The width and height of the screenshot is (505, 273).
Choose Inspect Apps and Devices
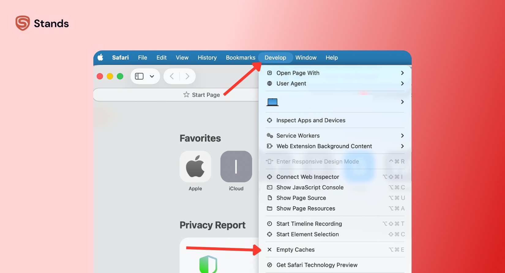click(x=335, y=120)
